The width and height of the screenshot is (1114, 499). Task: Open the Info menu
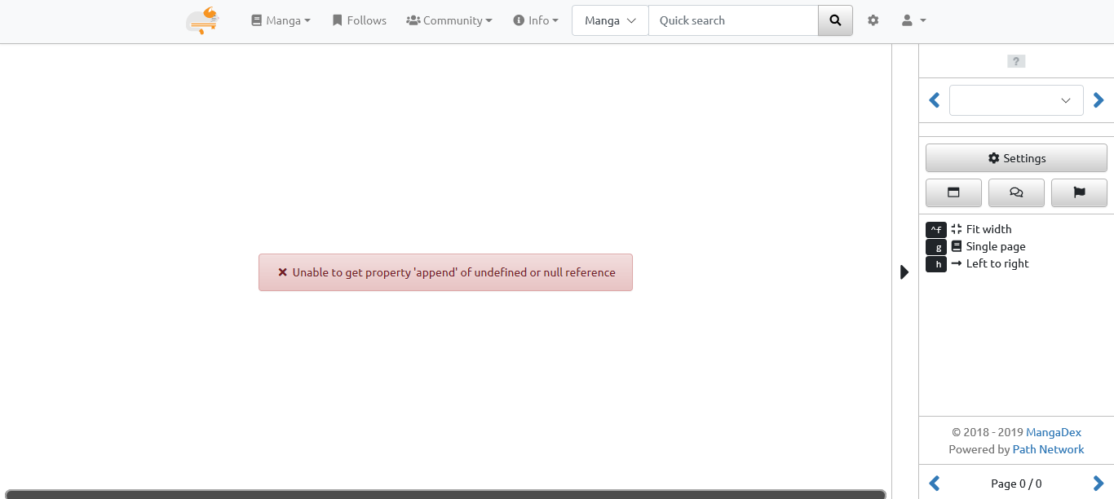tap(536, 20)
